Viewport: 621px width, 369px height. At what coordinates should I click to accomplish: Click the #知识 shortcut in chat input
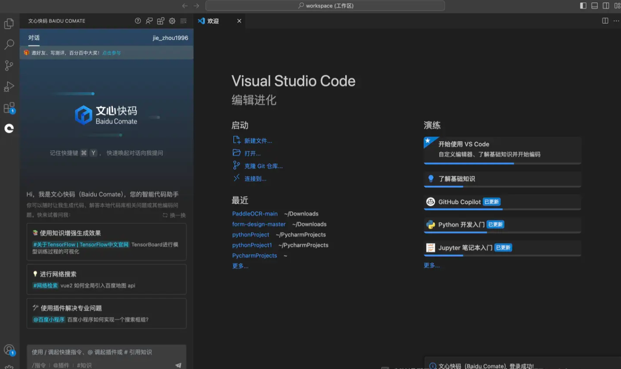tap(84, 365)
